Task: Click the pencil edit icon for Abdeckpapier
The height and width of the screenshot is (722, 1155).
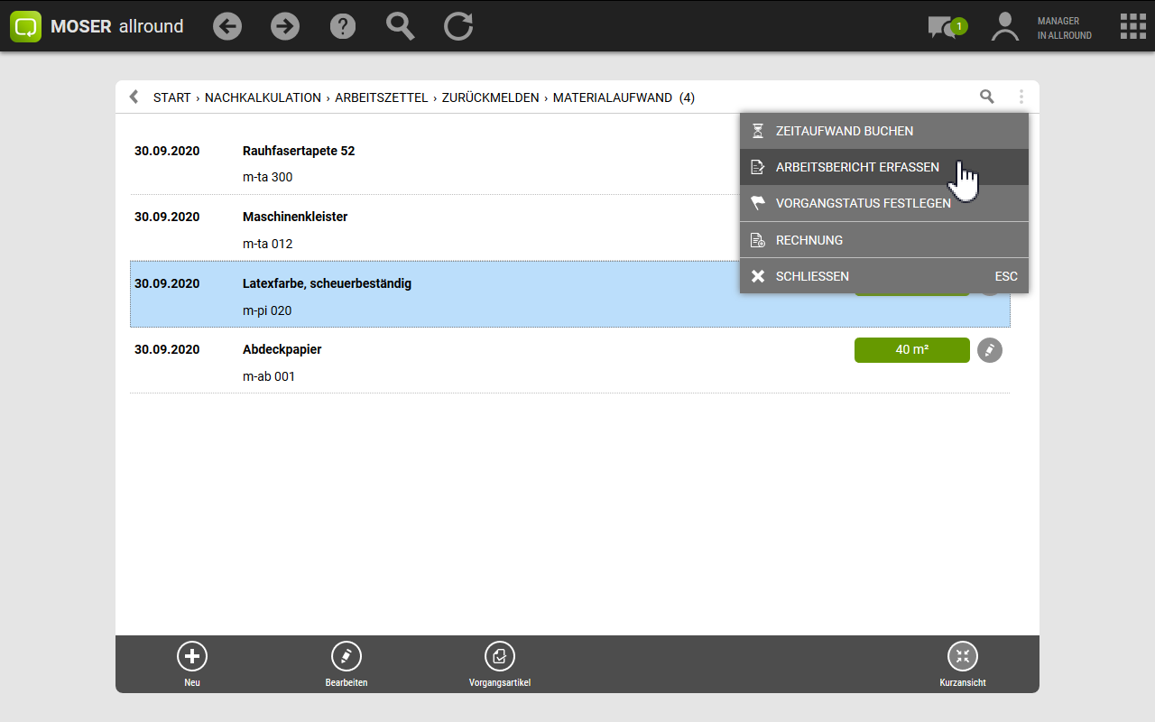Action: (x=990, y=350)
